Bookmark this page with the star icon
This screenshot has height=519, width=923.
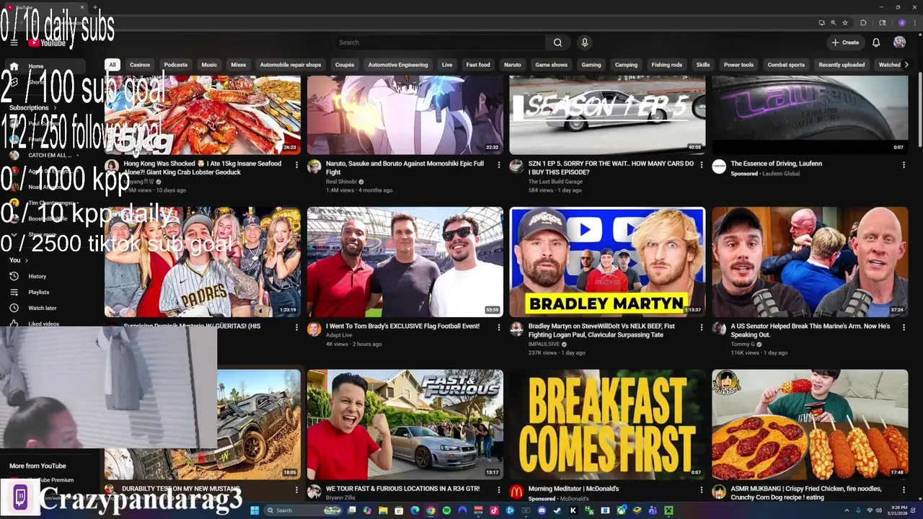coord(845,23)
